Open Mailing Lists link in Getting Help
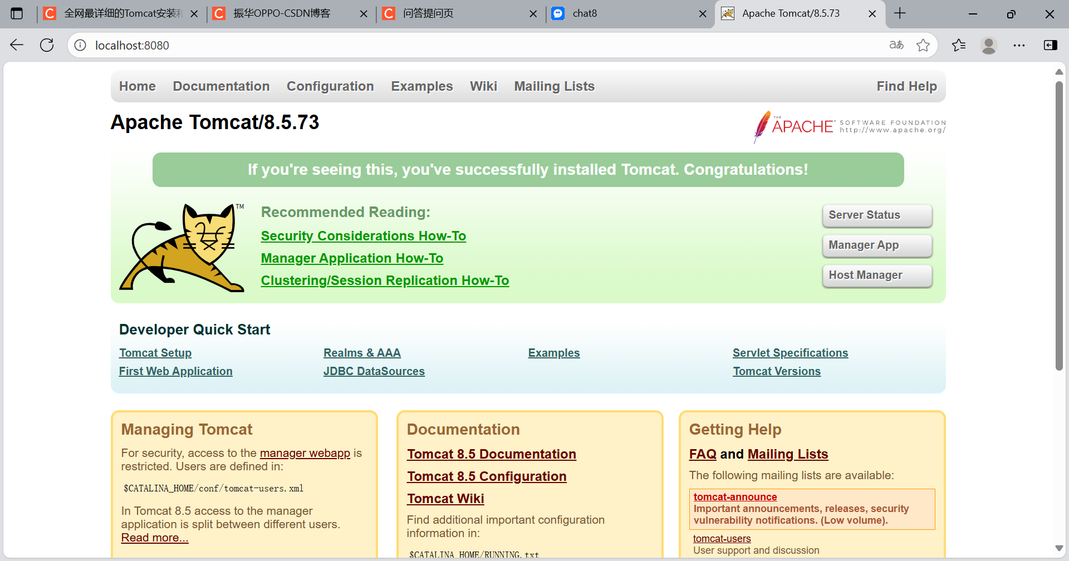Screen dimensions: 1069x561 pyautogui.click(x=788, y=454)
